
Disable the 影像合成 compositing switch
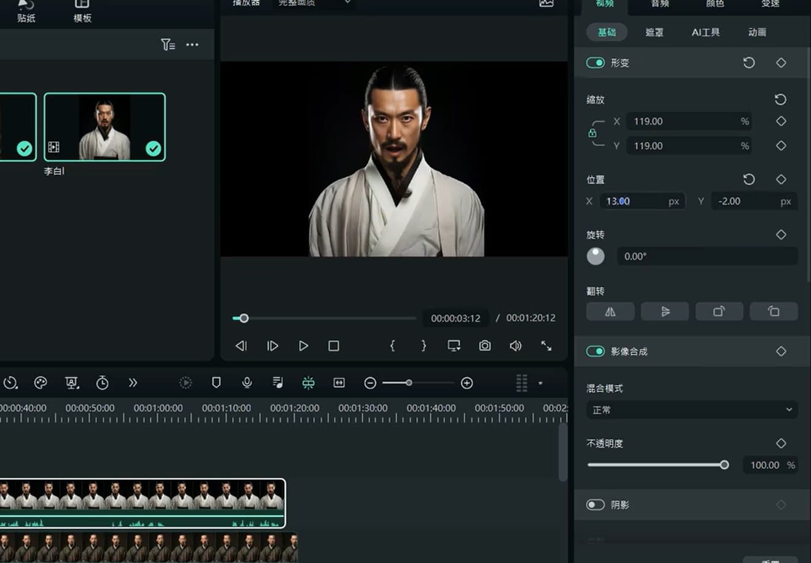[596, 351]
